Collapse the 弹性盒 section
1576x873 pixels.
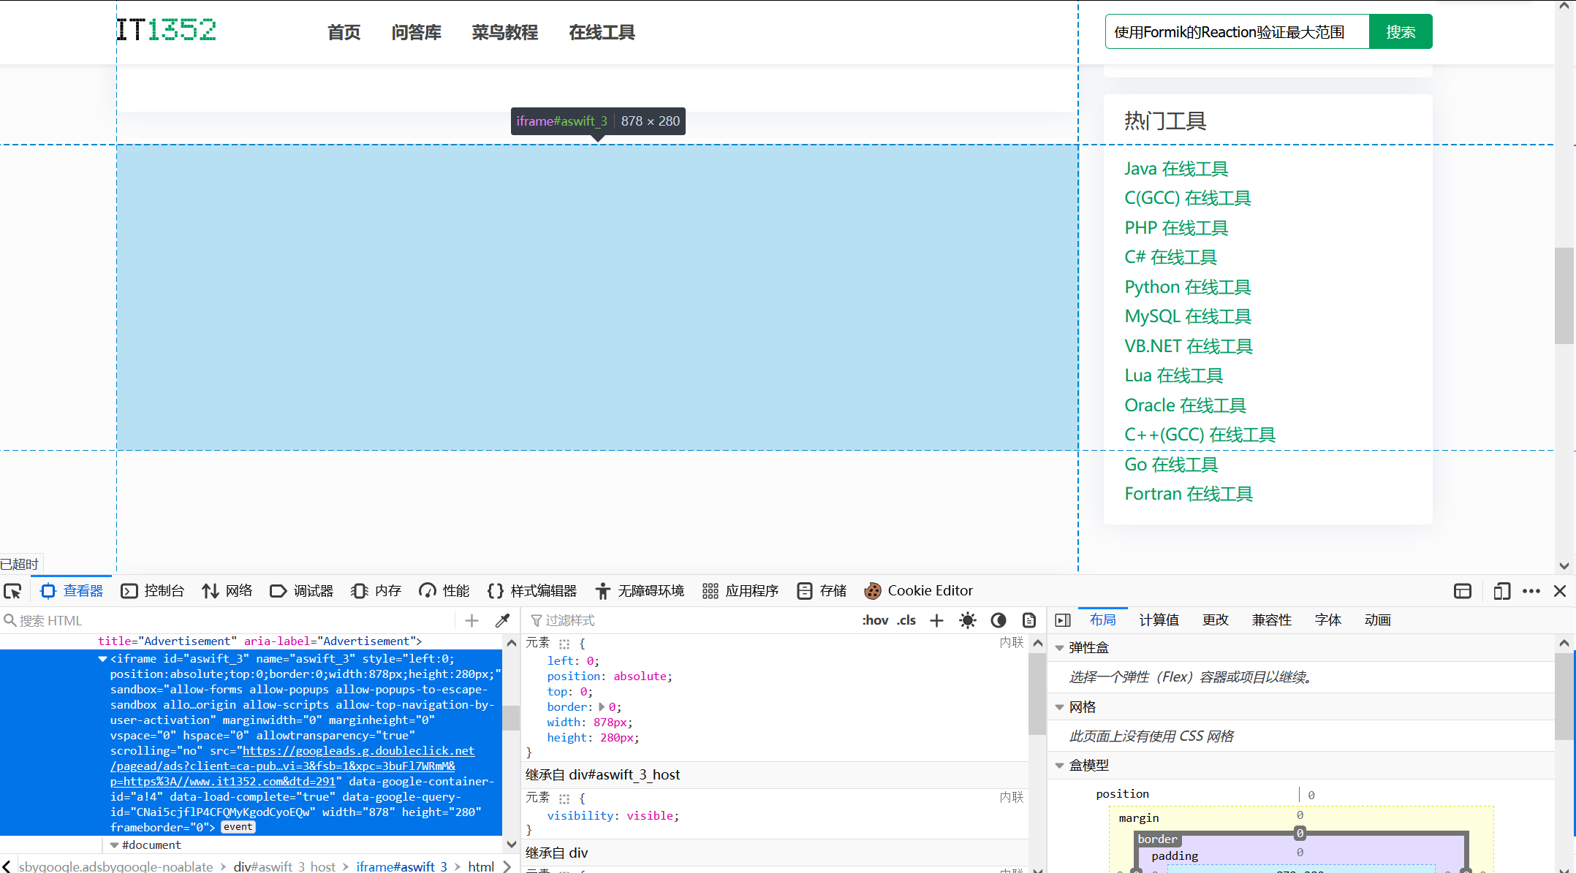pos(1059,648)
